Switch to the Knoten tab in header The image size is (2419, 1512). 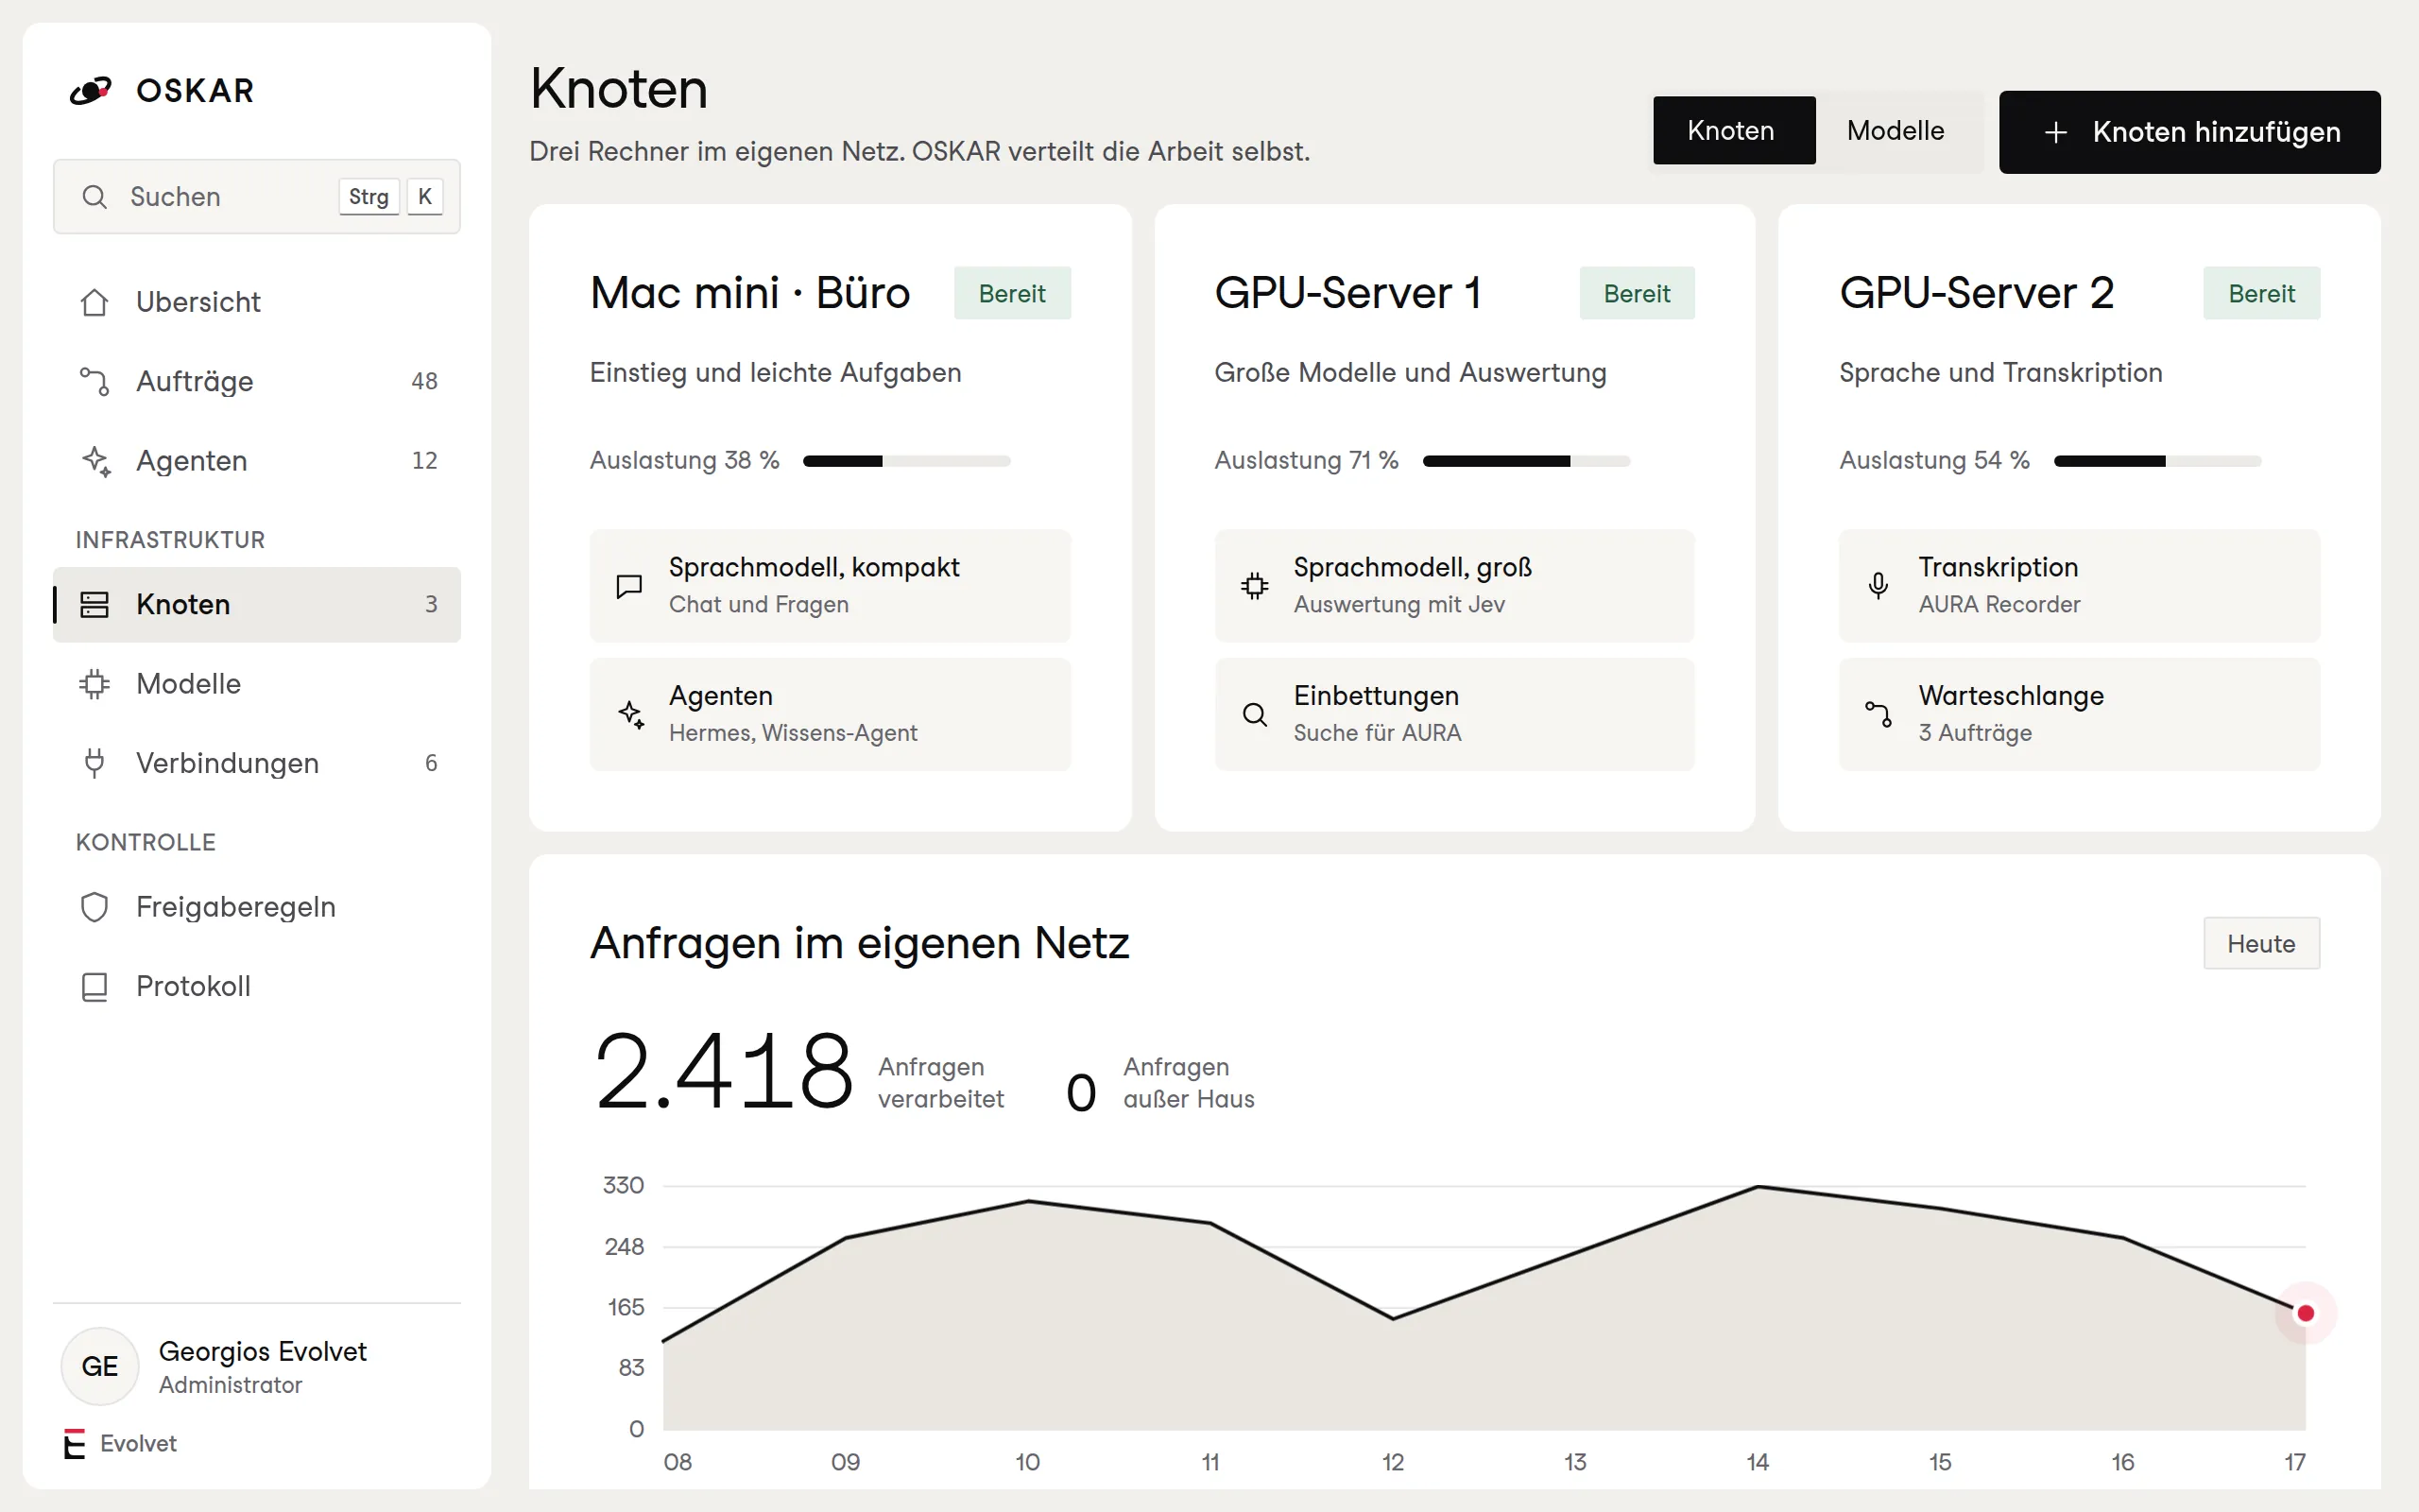click(1733, 131)
